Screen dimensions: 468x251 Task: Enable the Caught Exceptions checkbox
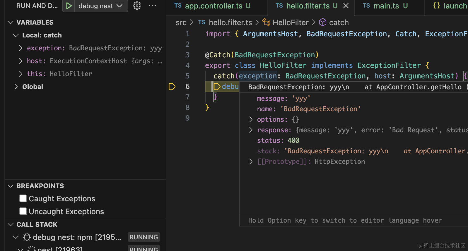tap(23, 199)
